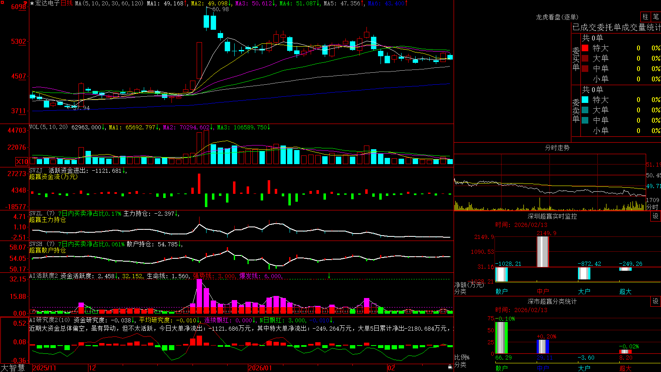This screenshot has height=372, width=661.
Task: Click the SVZJ indicator name
Action: click(x=36, y=170)
